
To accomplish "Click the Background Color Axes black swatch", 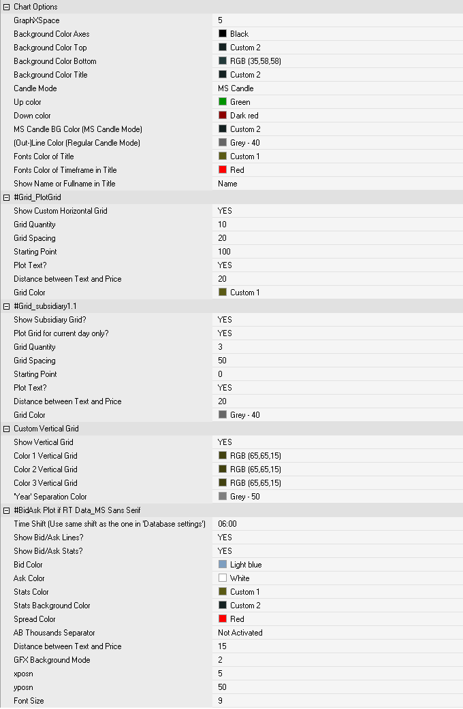I will 223,33.
